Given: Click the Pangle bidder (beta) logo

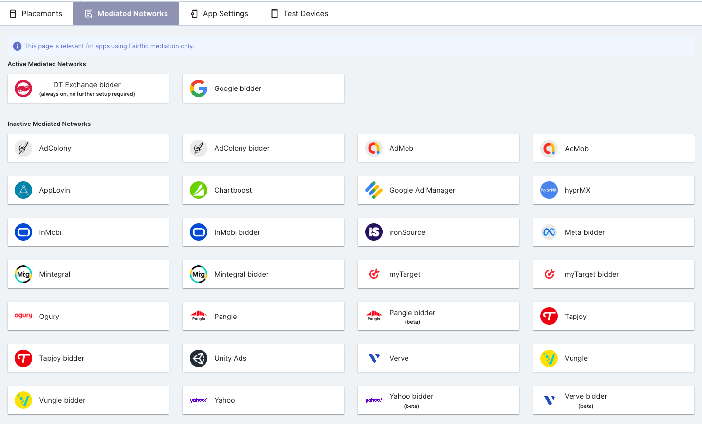Looking at the screenshot, I should pos(374,316).
